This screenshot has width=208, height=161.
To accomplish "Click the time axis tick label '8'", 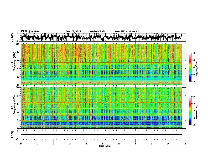I will tap(152, 144).
